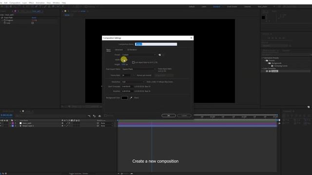Open the Composition menu
The image size is (312, 175).
15,3
